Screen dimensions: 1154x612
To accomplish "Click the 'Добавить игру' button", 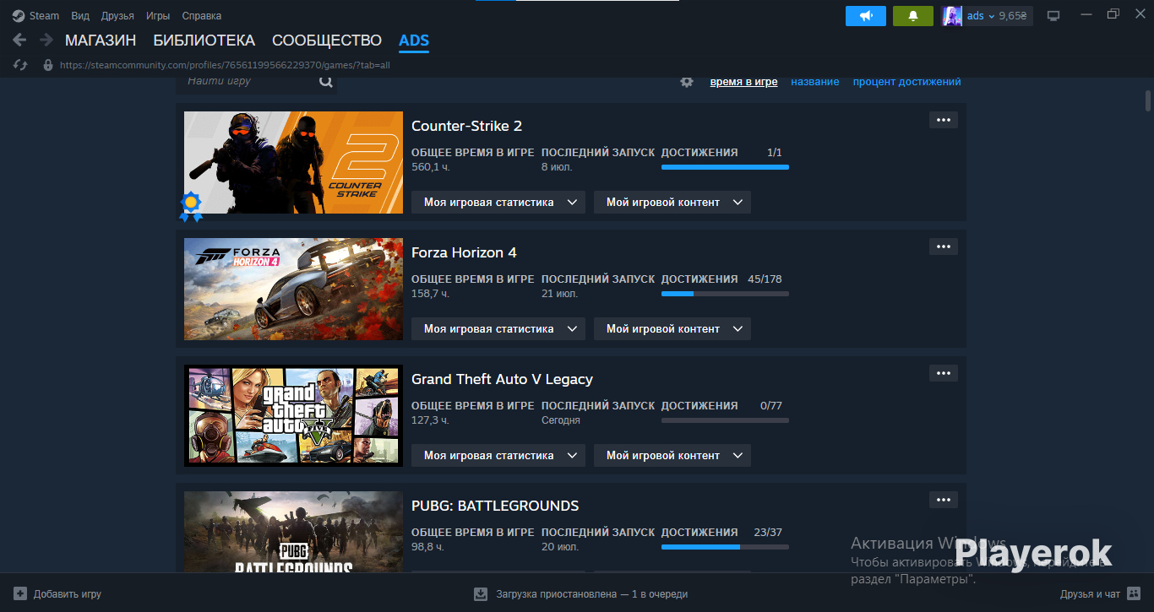I will pyautogui.click(x=57, y=594).
